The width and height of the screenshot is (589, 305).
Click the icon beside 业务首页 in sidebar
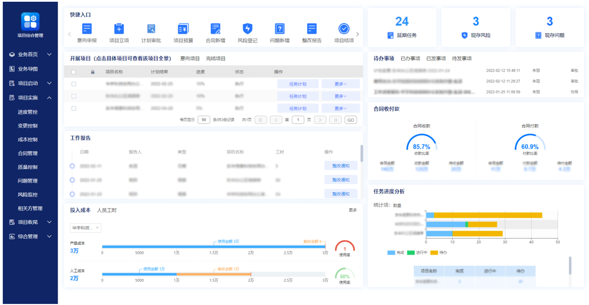(x=12, y=54)
